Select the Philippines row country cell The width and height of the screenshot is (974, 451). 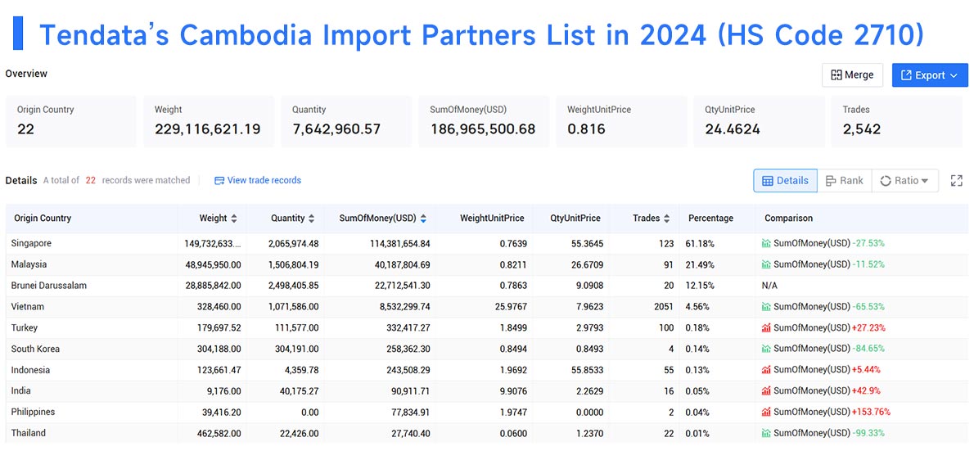pos(92,412)
